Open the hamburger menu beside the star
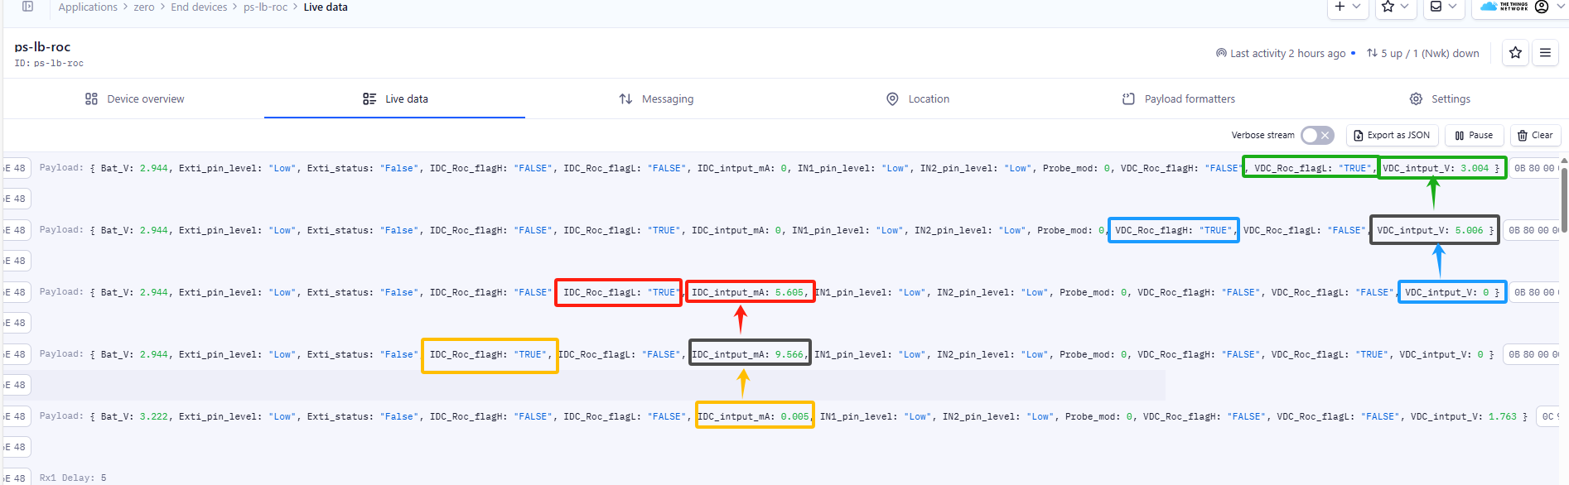The height and width of the screenshot is (485, 1569). [1545, 53]
